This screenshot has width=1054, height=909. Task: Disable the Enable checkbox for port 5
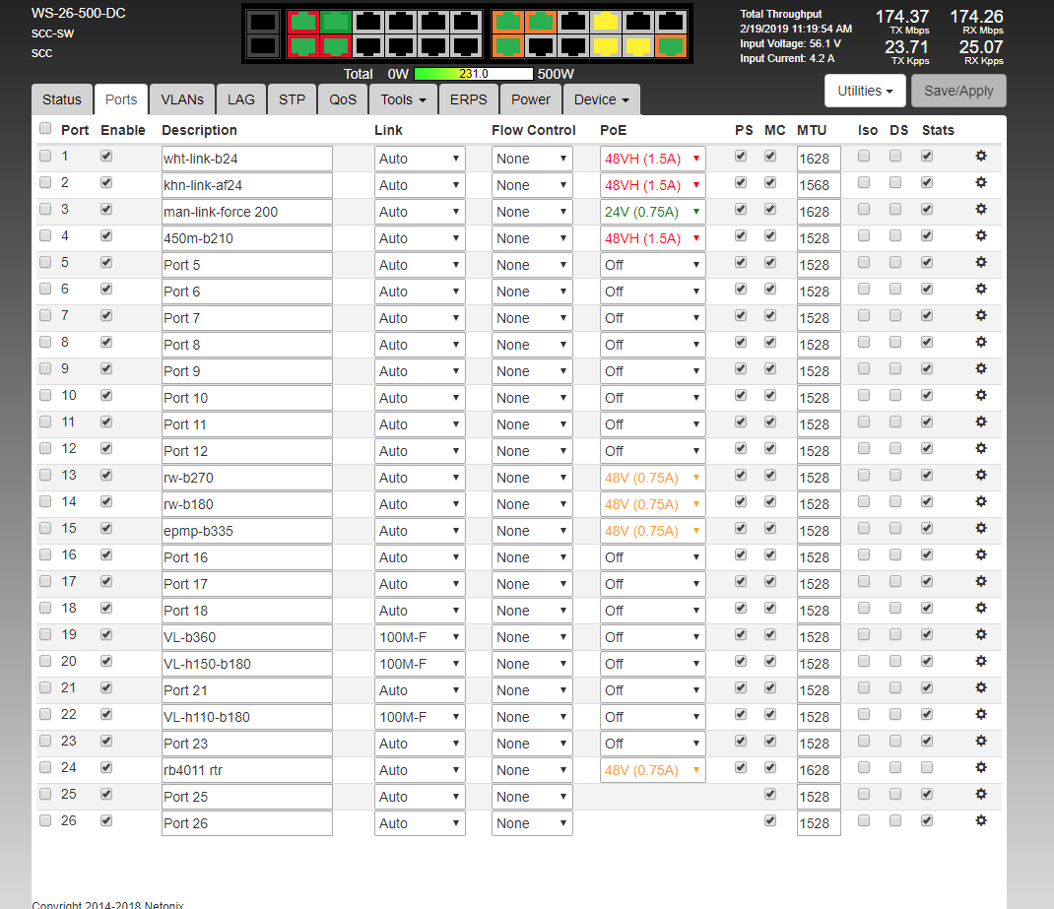click(106, 262)
